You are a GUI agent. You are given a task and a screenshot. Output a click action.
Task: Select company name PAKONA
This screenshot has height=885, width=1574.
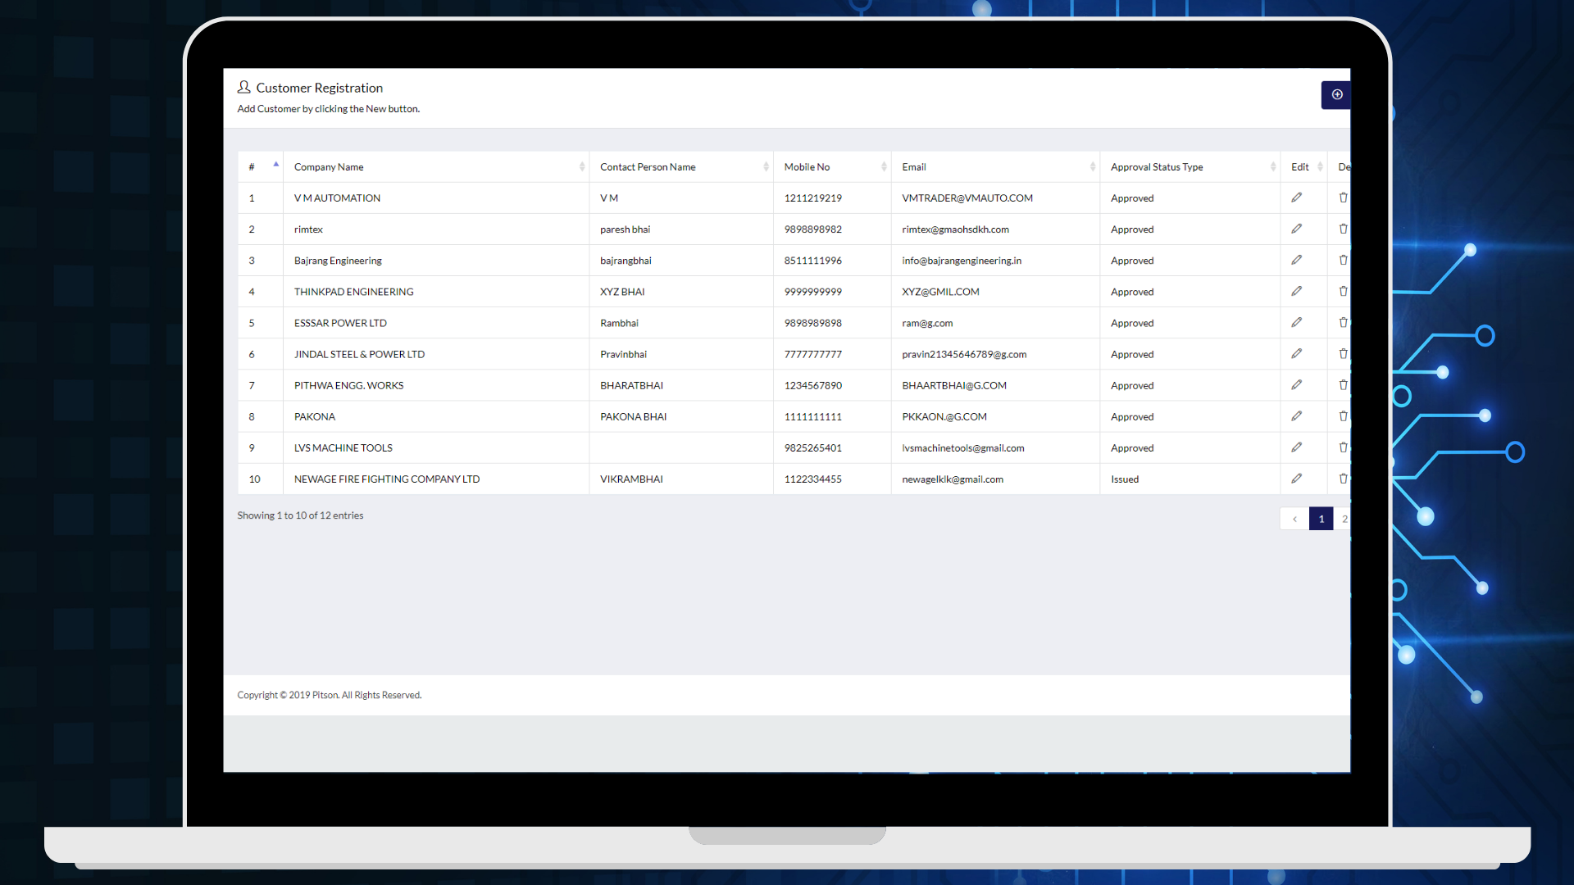tap(315, 417)
